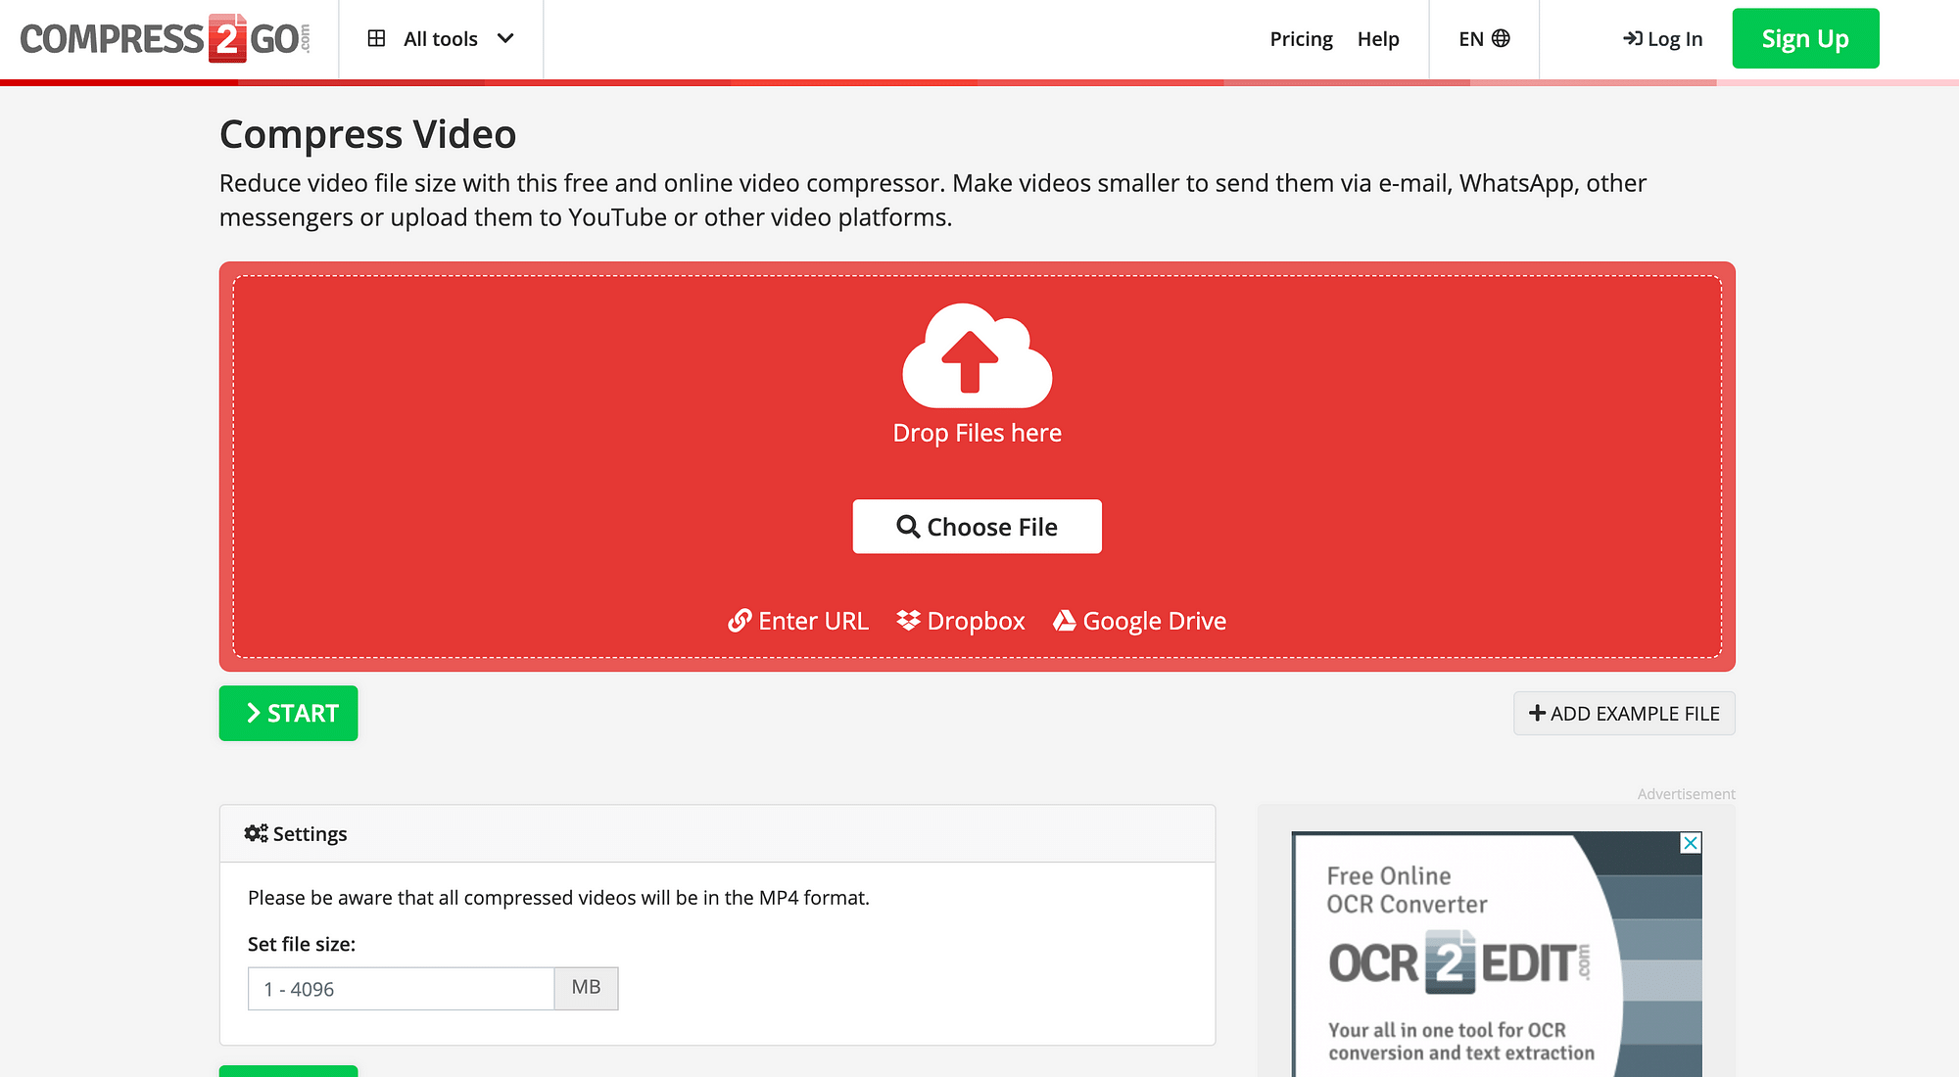Click the Choose File button

pyautogui.click(x=978, y=527)
